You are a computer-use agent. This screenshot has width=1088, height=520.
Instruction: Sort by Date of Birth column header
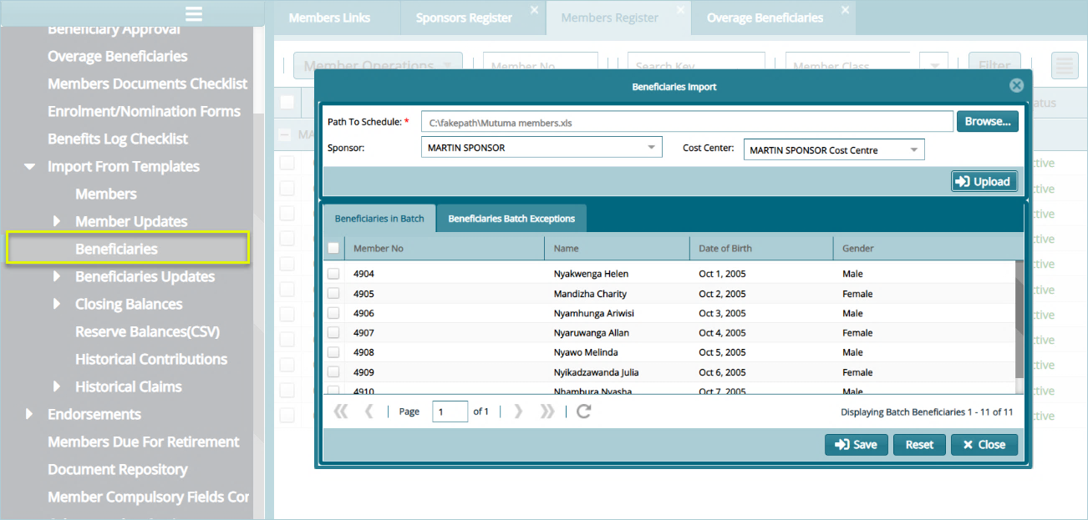click(x=760, y=248)
